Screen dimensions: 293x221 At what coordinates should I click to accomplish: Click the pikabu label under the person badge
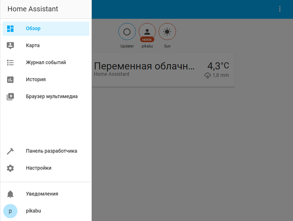[x=147, y=46]
